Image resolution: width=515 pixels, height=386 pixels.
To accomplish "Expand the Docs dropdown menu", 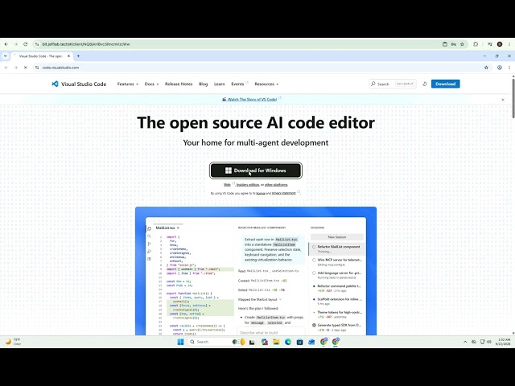I will click(x=151, y=84).
